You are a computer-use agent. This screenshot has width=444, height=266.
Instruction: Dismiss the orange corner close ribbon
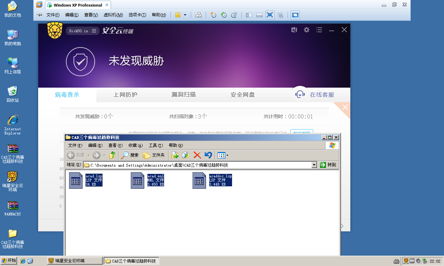[x=345, y=107]
